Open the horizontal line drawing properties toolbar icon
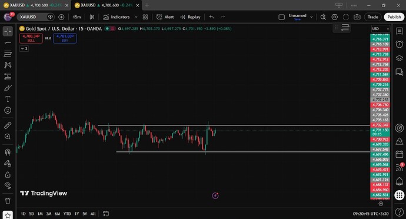 pyautogui.click(x=345, y=27)
